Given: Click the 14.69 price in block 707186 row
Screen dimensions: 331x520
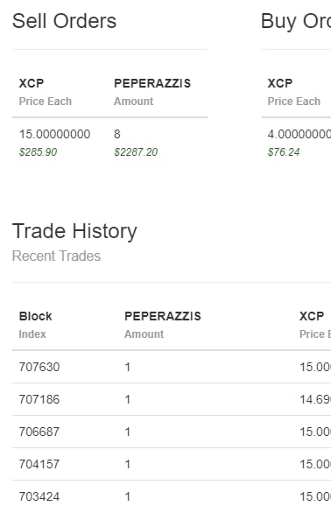Looking at the screenshot, I should tap(315, 399).
